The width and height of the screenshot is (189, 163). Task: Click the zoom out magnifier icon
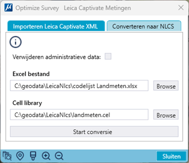coord(59,156)
